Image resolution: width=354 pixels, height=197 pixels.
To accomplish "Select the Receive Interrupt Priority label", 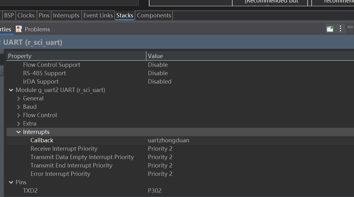I will click(x=64, y=149).
